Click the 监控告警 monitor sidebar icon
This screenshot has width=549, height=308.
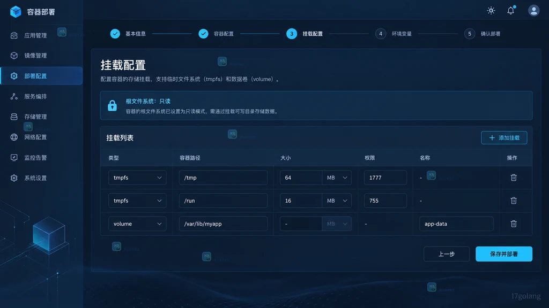[x=14, y=158]
